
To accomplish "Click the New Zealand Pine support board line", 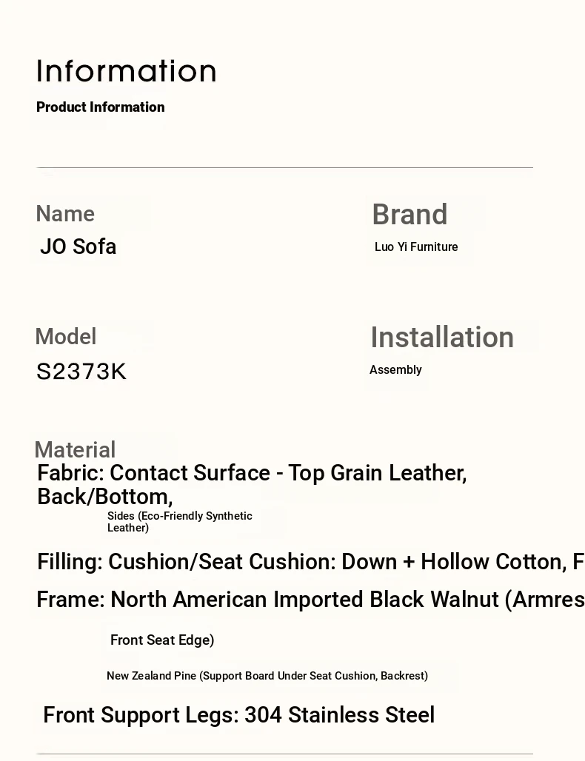I will tap(267, 676).
